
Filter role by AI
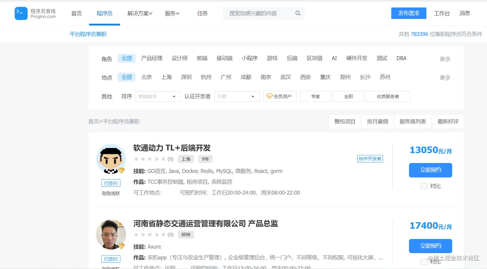point(334,58)
